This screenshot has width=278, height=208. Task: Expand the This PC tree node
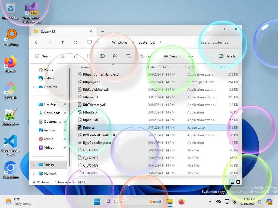click(x=34, y=165)
